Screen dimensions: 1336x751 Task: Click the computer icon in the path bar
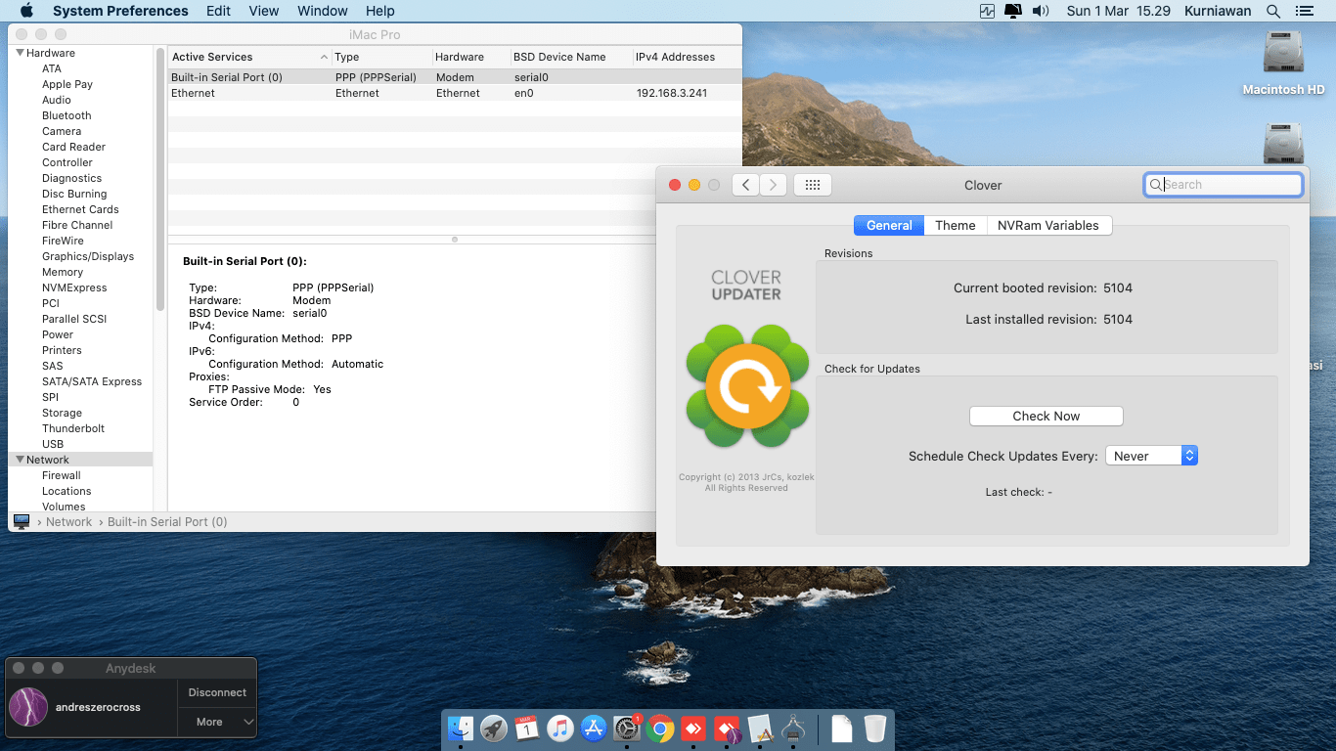click(x=22, y=521)
